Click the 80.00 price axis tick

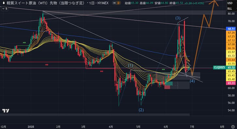231,14
